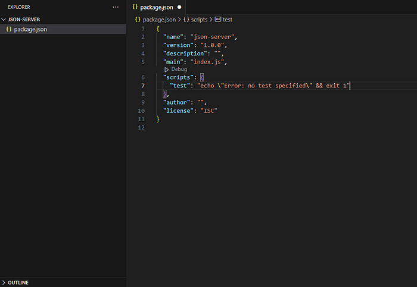Image resolution: width=417 pixels, height=287 pixels.
Task: Open Explorer more actions ellipsis menu
Action: pyautogui.click(x=116, y=7)
